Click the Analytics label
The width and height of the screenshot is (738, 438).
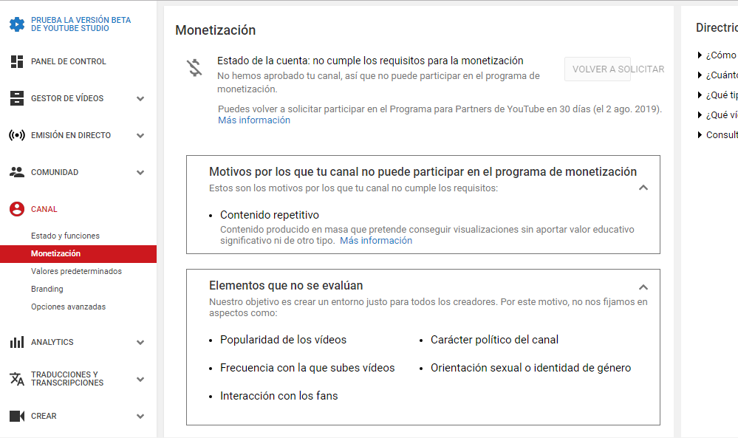click(52, 342)
